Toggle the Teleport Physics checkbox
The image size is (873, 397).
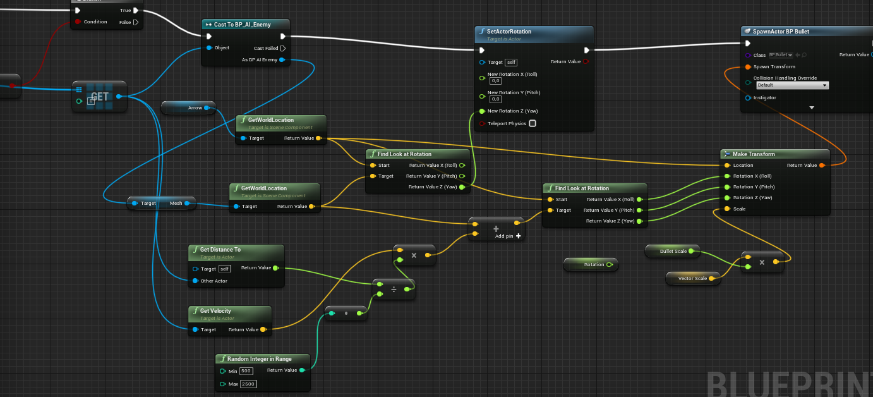533,123
